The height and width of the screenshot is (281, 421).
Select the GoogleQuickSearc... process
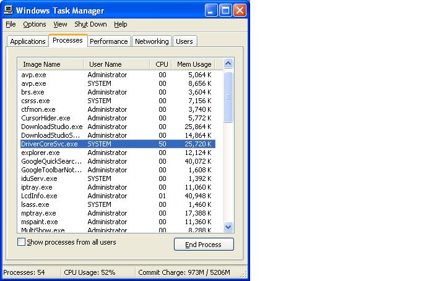tap(118, 161)
